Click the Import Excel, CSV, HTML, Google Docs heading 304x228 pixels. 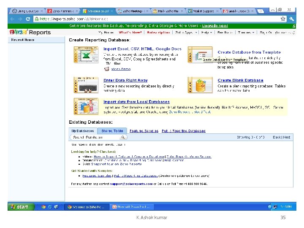point(142,49)
